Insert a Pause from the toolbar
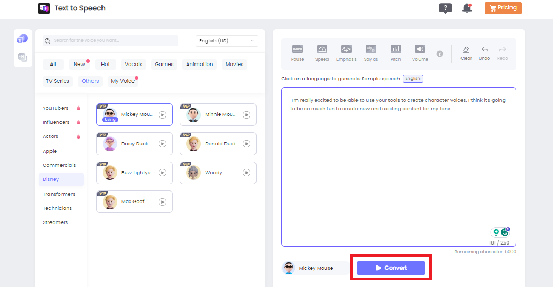 click(x=298, y=53)
